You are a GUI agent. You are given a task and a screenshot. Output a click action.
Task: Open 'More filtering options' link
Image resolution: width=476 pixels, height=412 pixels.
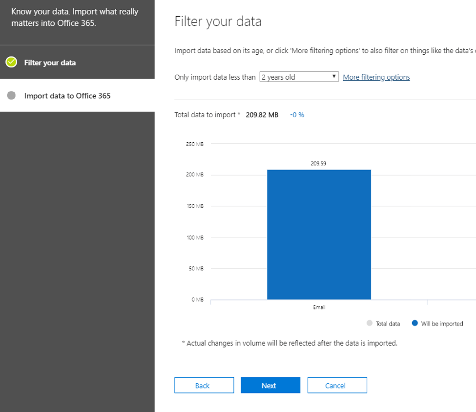pos(376,77)
